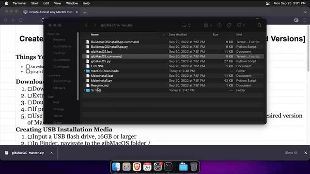Open the Finder group-by grid dropdown
Viewport: 310px width, 174px height.
pos(208,25)
